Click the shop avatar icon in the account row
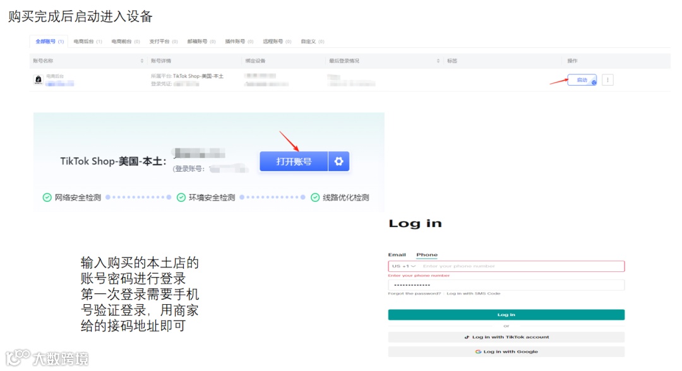The width and height of the screenshot is (682, 371). (x=39, y=79)
